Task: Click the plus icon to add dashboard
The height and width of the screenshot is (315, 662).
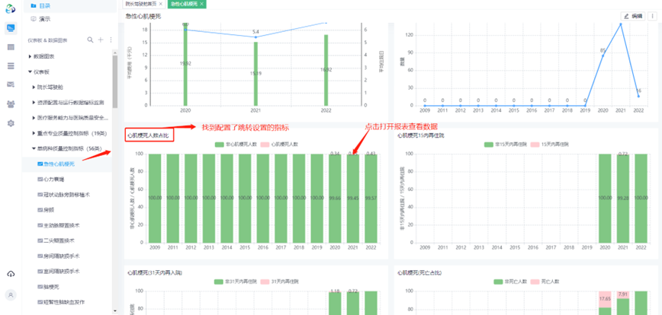Action: (101, 40)
